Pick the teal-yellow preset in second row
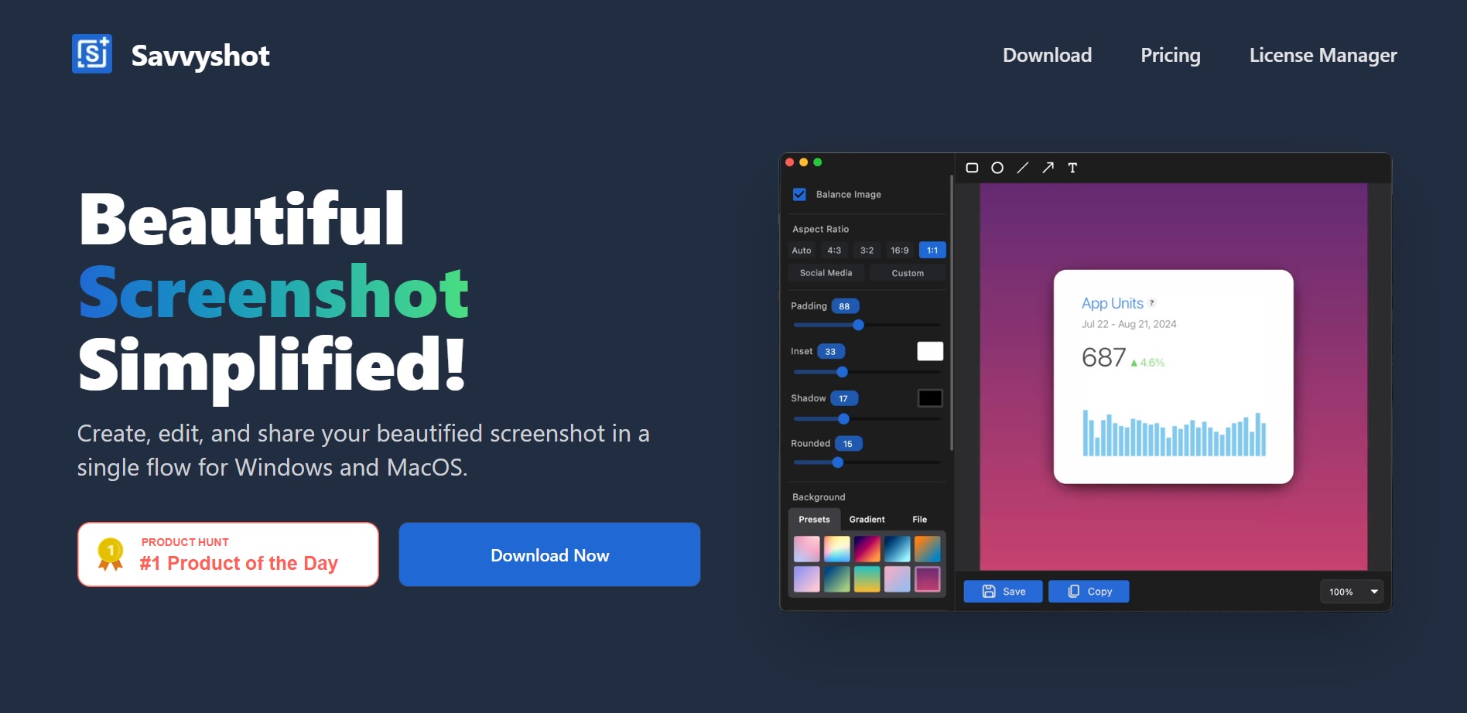 [x=867, y=579]
